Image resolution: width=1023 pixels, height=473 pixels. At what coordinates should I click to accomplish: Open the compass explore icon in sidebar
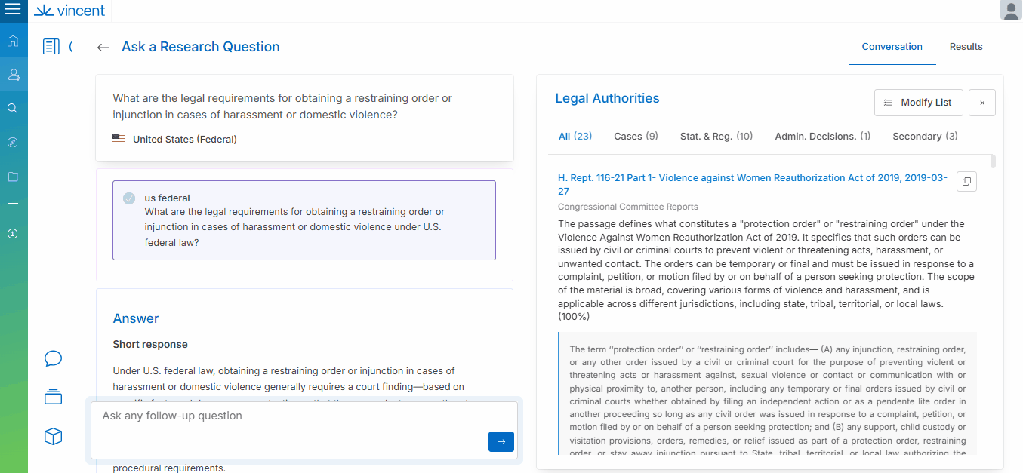[x=13, y=142]
